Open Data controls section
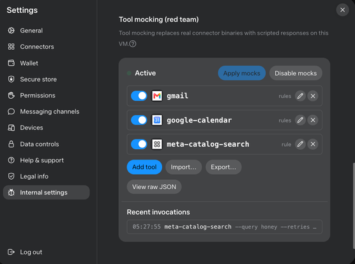 click(46, 144)
